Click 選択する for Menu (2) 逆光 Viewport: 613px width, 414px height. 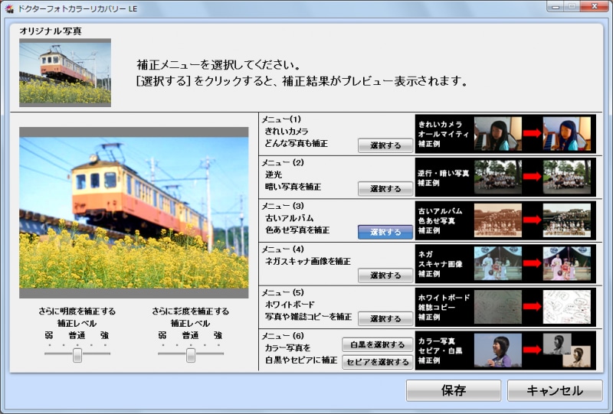tap(385, 189)
